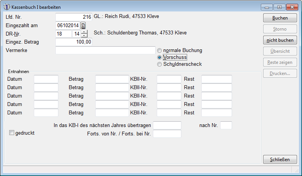This screenshot has height=176, width=302.
Task: Click the first row KBII-Nr. field
Action: pyautogui.click(x=169, y=79)
